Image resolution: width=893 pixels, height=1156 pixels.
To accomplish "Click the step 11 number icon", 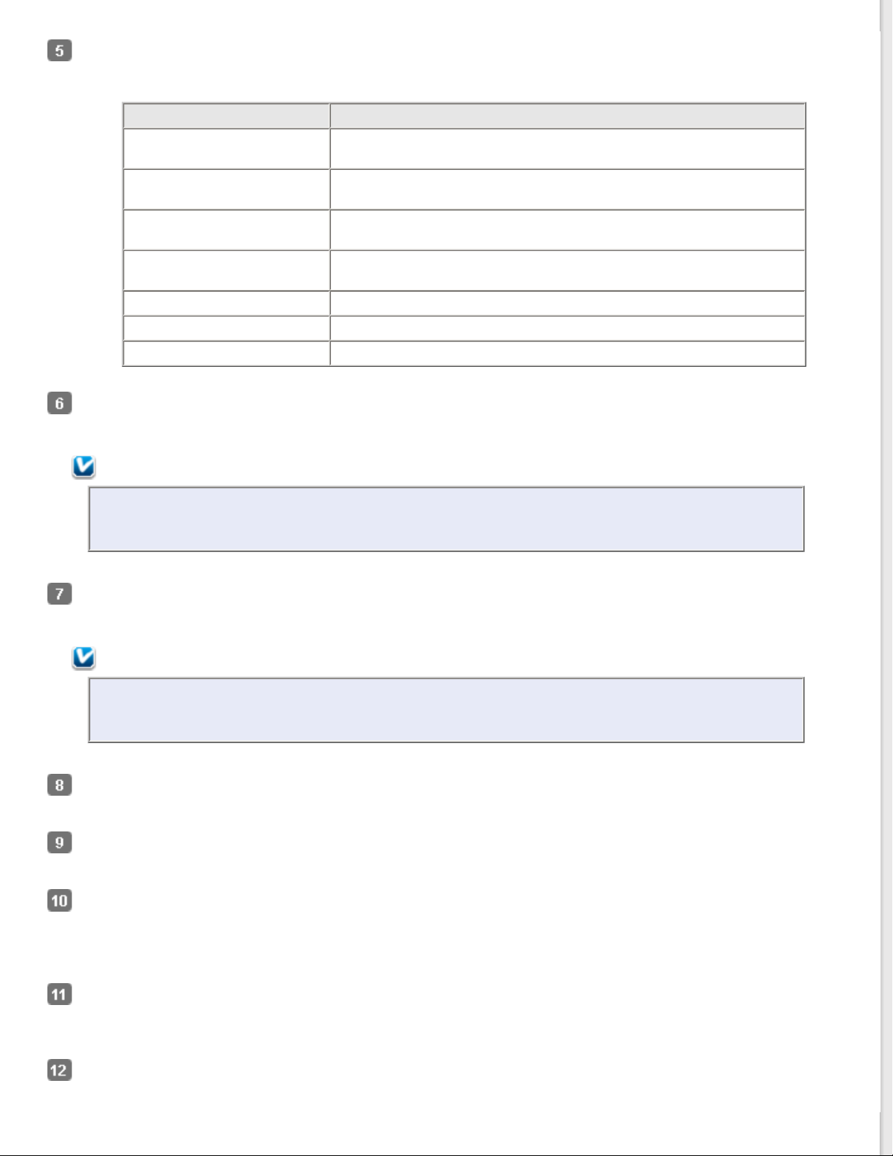I will (60, 994).
